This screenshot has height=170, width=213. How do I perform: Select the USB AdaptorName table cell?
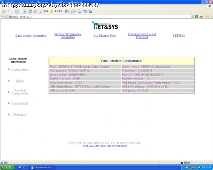click(x=85, y=86)
